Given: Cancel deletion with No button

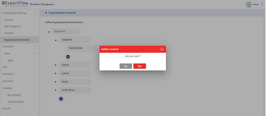Looking at the screenshot, I should point(125,66).
